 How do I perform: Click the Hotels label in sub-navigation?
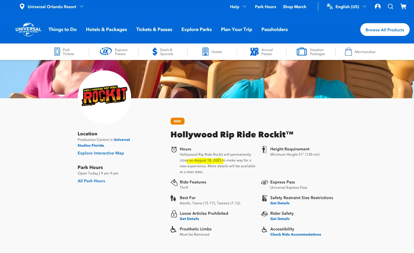217,52
